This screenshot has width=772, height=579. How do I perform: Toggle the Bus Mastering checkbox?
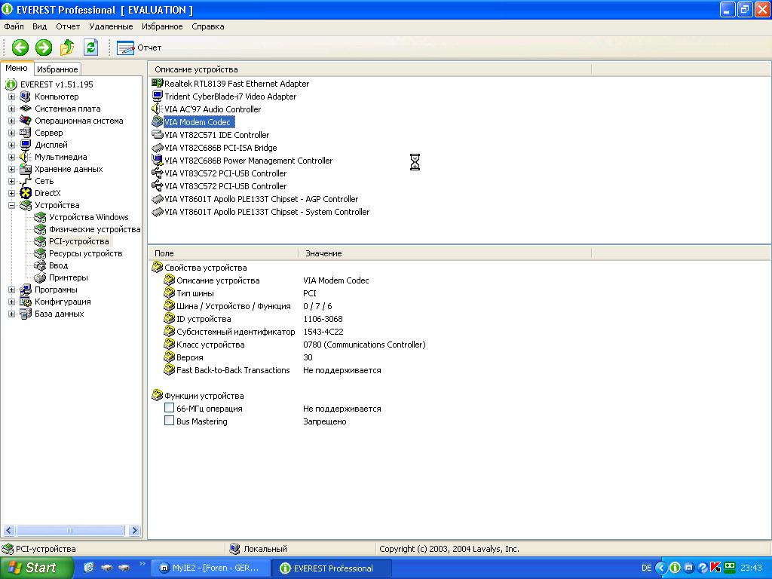[x=169, y=421]
